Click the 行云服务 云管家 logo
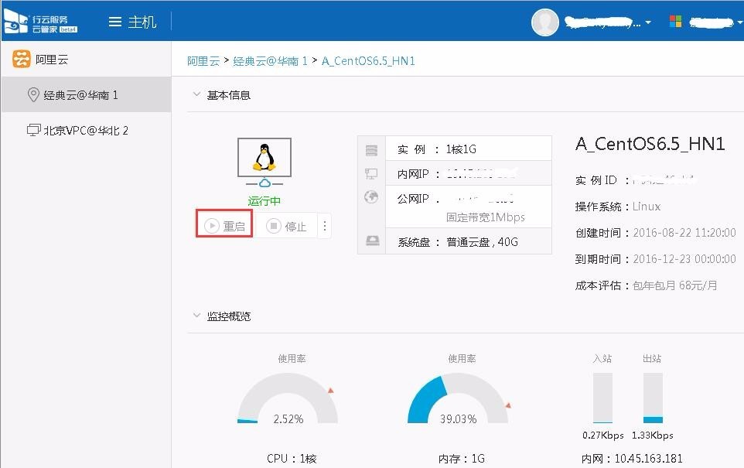The width and height of the screenshot is (744, 468). (40, 22)
